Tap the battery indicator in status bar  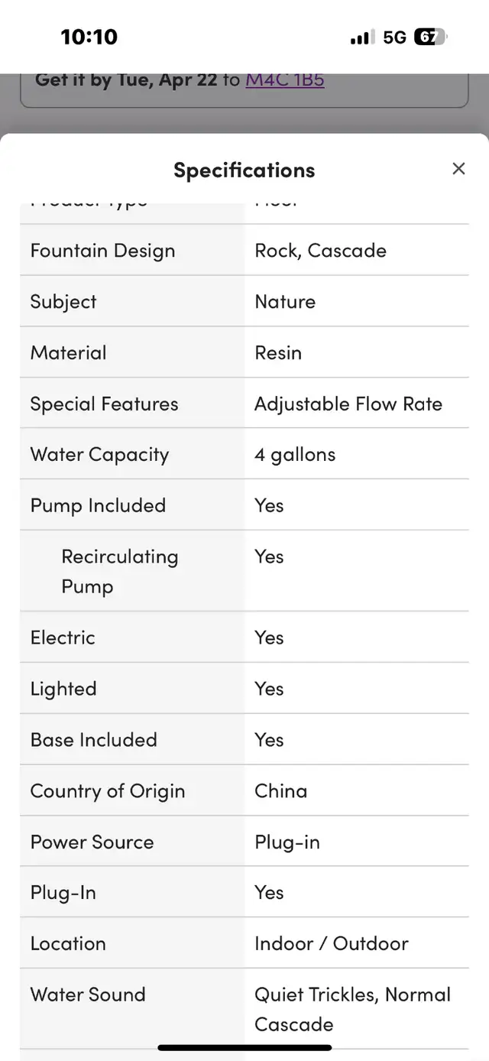(x=431, y=37)
